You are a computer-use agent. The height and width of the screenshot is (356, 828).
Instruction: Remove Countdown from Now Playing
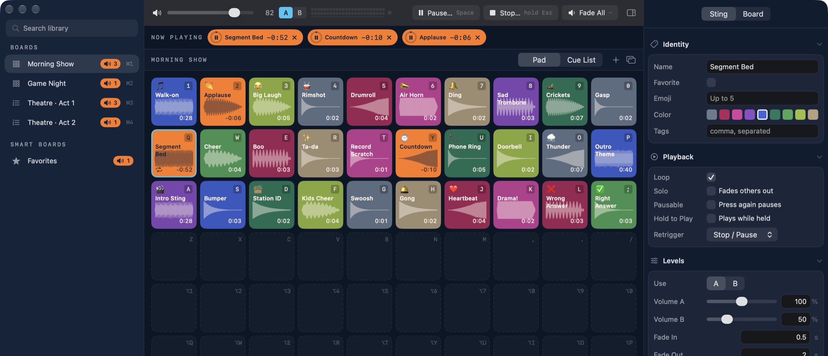point(389,37)
